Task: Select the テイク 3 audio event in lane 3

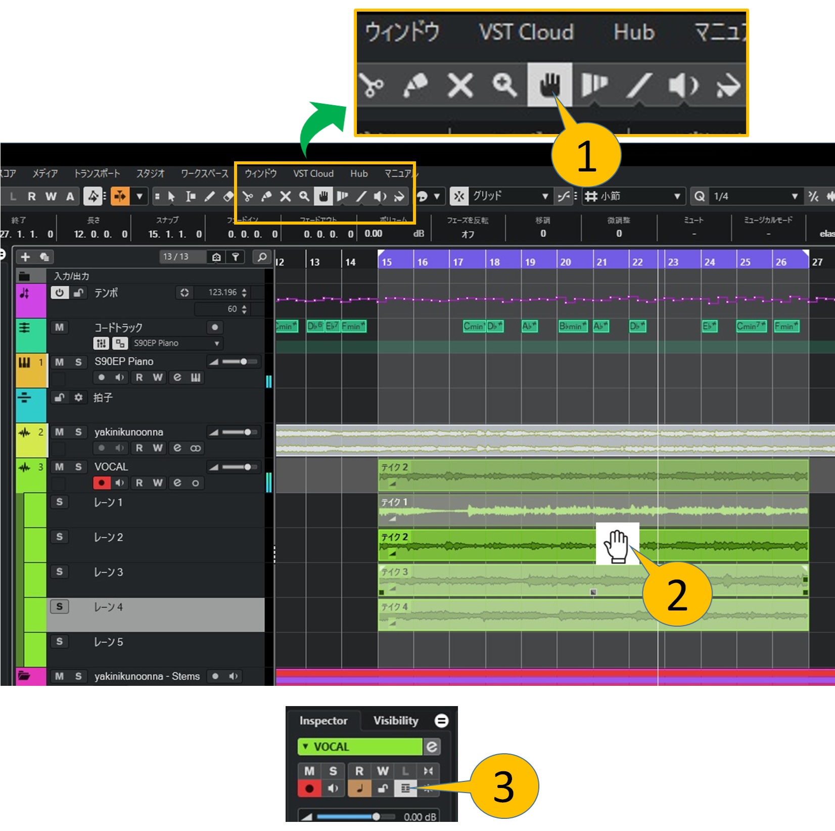Action: click(505, 580)
